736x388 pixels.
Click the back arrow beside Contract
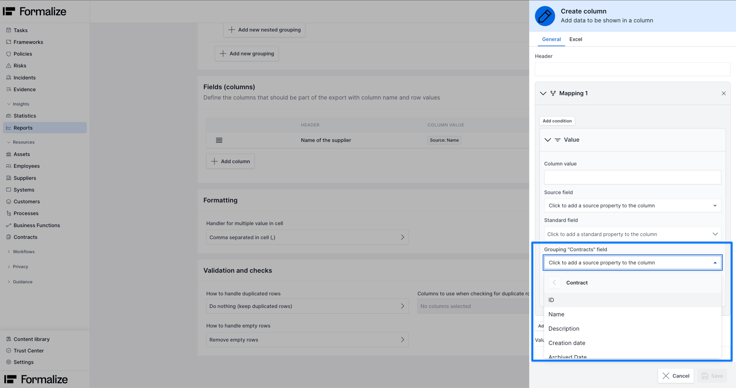click(554, 283)
